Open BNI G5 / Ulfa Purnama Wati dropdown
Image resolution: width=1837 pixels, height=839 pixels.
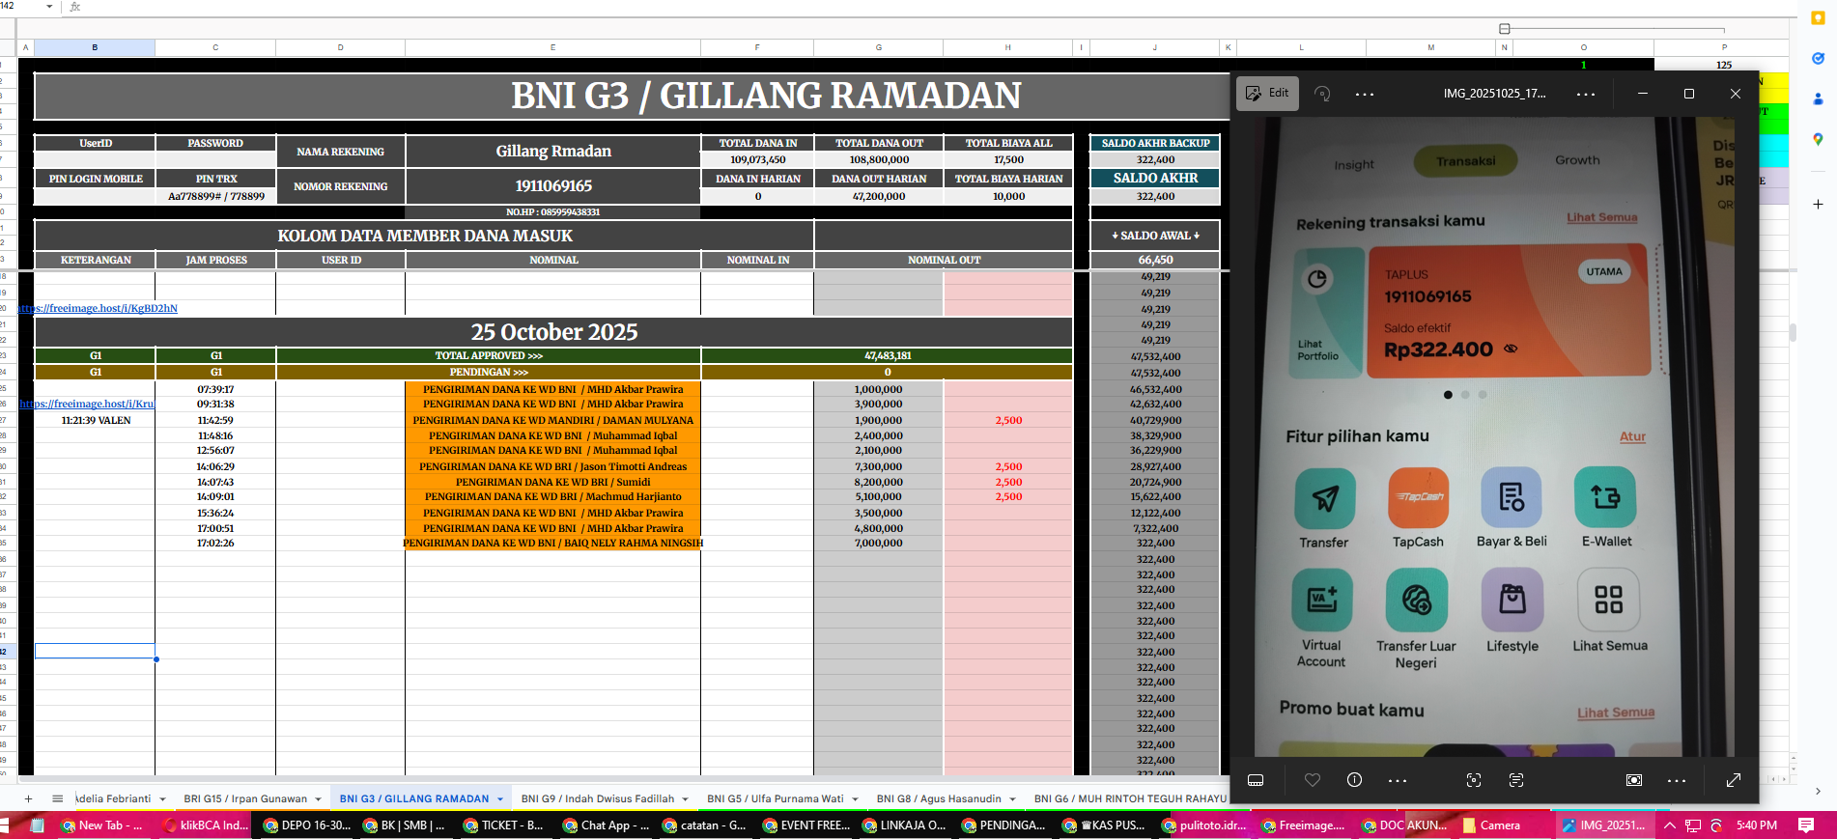[x=855, y=799]
